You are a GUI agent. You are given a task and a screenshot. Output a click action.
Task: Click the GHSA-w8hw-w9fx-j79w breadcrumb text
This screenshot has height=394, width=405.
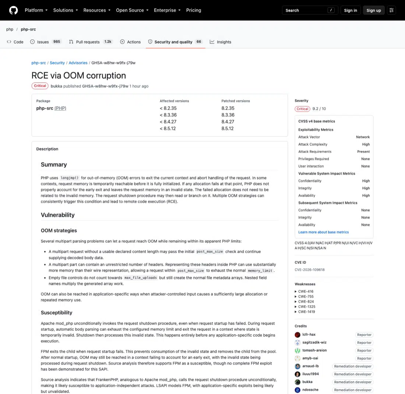pyautogui.click(x=113, y=63)
